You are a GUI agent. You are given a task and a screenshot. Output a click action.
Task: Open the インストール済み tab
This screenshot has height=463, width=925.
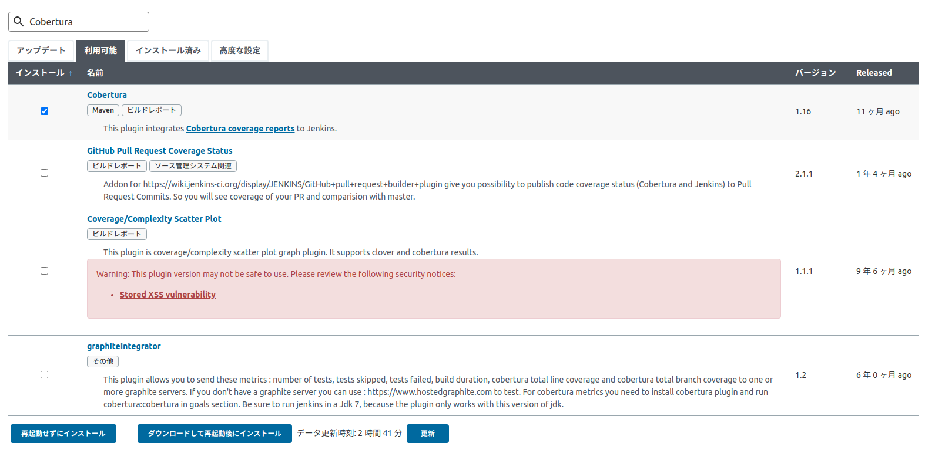(168, 50)
